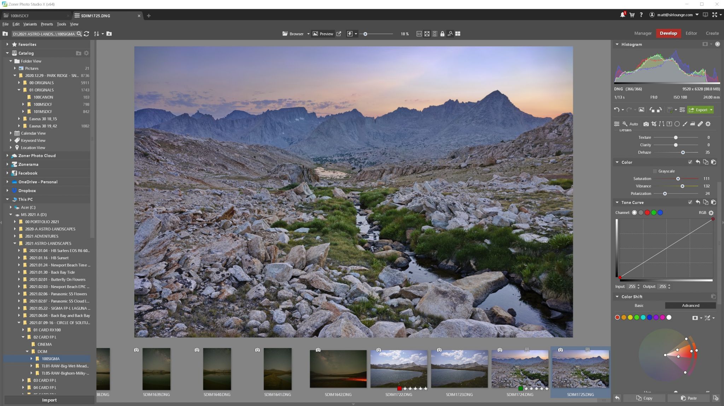The height and width of the screenshot is (406, 724).
Task: Open the Radial filter tool
Action: 678,124
